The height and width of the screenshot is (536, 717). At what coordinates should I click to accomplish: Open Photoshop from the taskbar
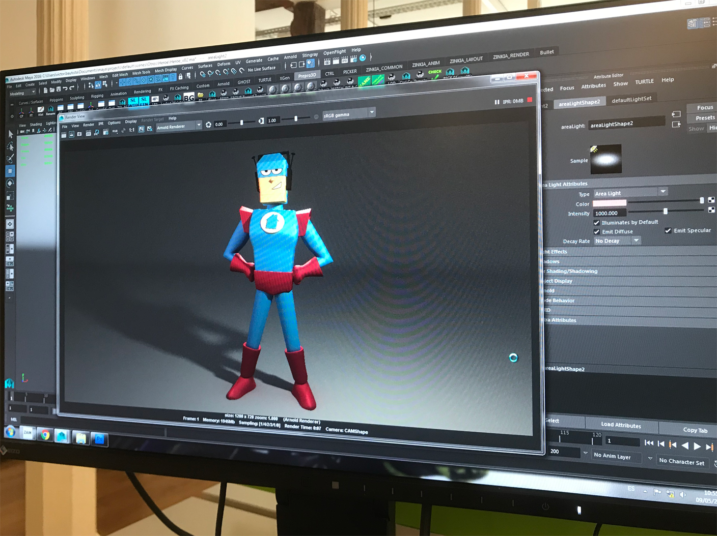tap(99, 438)
